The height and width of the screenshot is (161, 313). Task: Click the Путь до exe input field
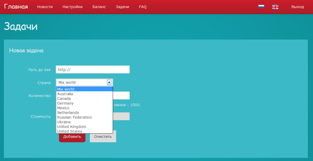tap(93, 69)
